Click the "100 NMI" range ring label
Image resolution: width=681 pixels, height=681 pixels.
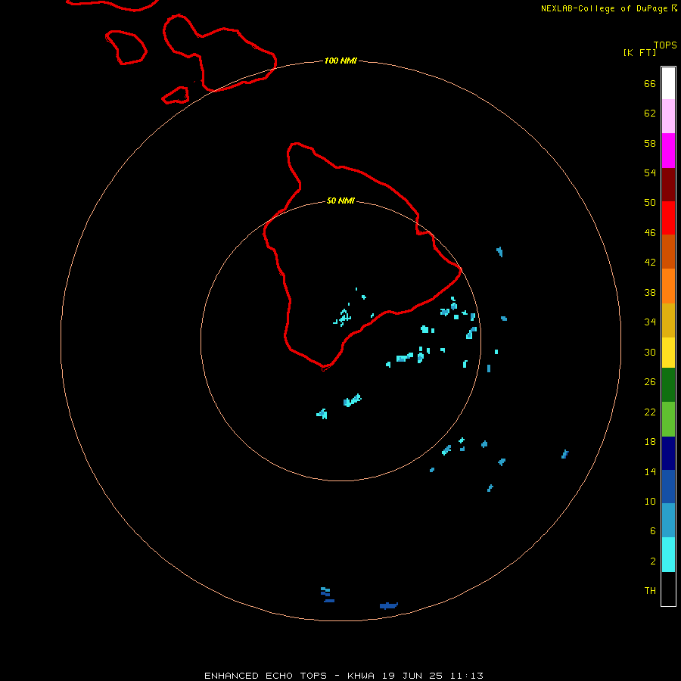click(x=340, y=61)
